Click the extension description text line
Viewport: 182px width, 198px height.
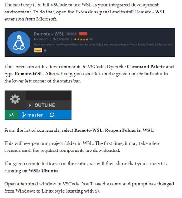(103, 45)
